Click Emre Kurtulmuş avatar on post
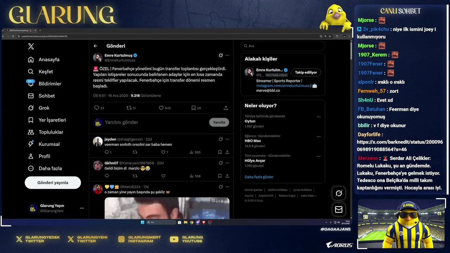450x253 pixels. (98, 58)
